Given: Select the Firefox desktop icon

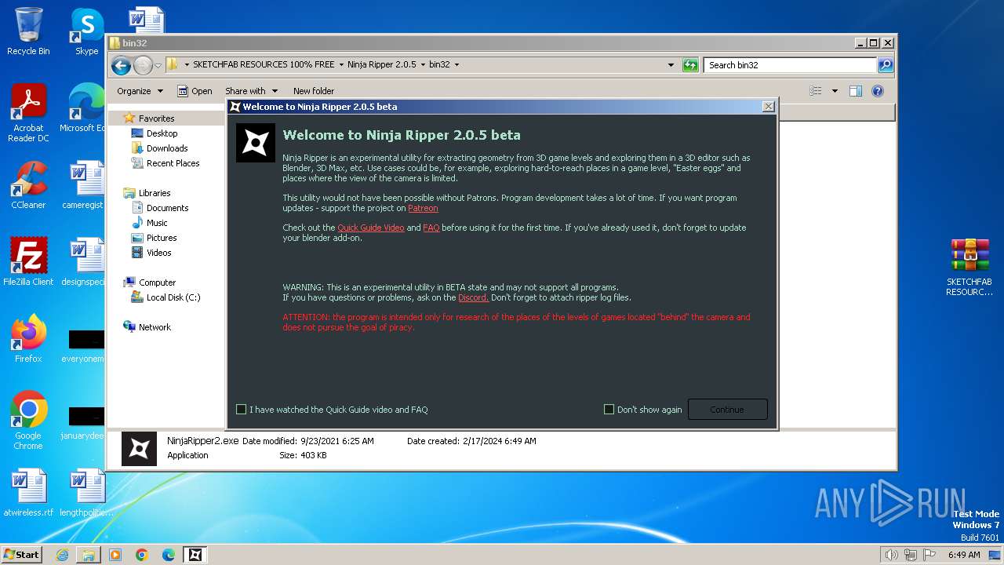Looking at the screenshot, I should (28, 339).
